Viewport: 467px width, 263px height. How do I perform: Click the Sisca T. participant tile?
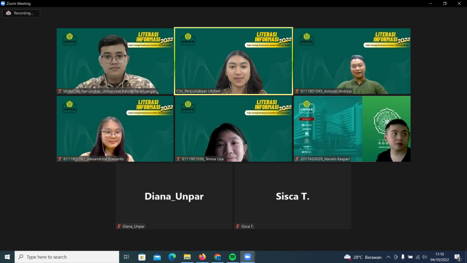point(292,196)
